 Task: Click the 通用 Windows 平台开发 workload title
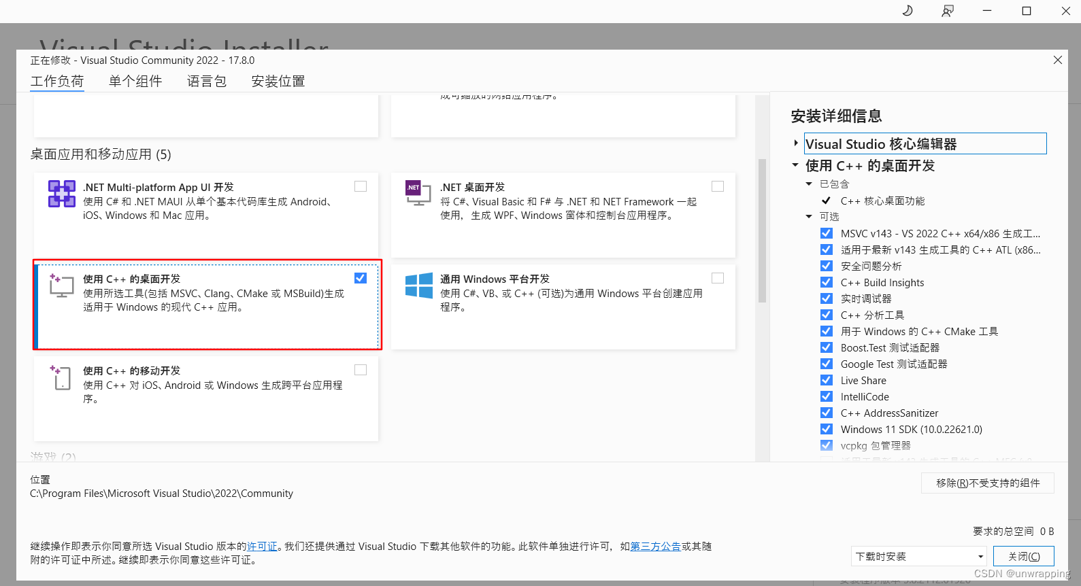pyautogui.click(x=495, y=279)
